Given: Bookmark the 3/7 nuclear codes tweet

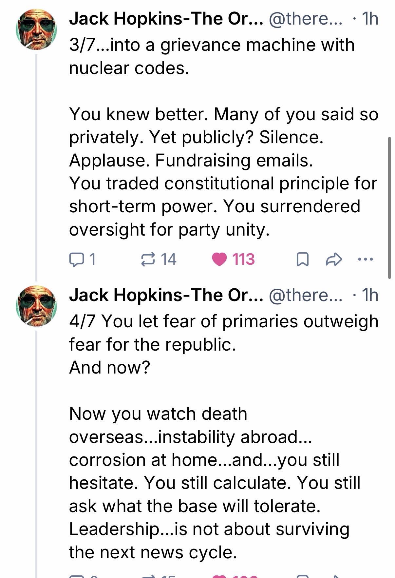Looking at the screenshot, I should pos(302,260).
